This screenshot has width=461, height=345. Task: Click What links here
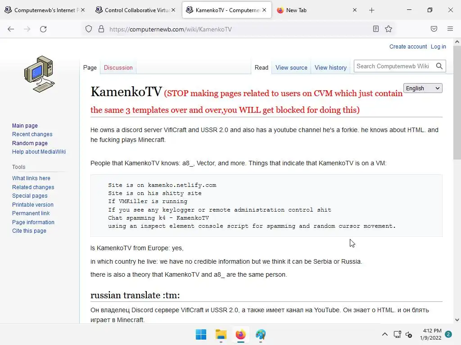tap(31, 178)
